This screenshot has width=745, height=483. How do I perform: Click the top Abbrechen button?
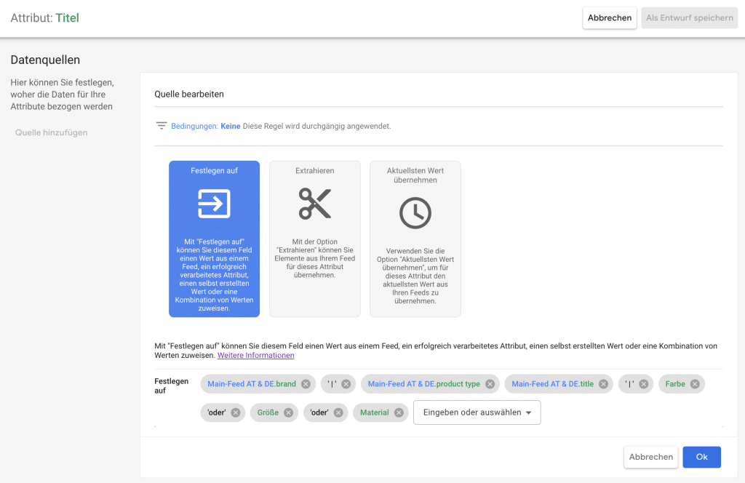(609, 17)
